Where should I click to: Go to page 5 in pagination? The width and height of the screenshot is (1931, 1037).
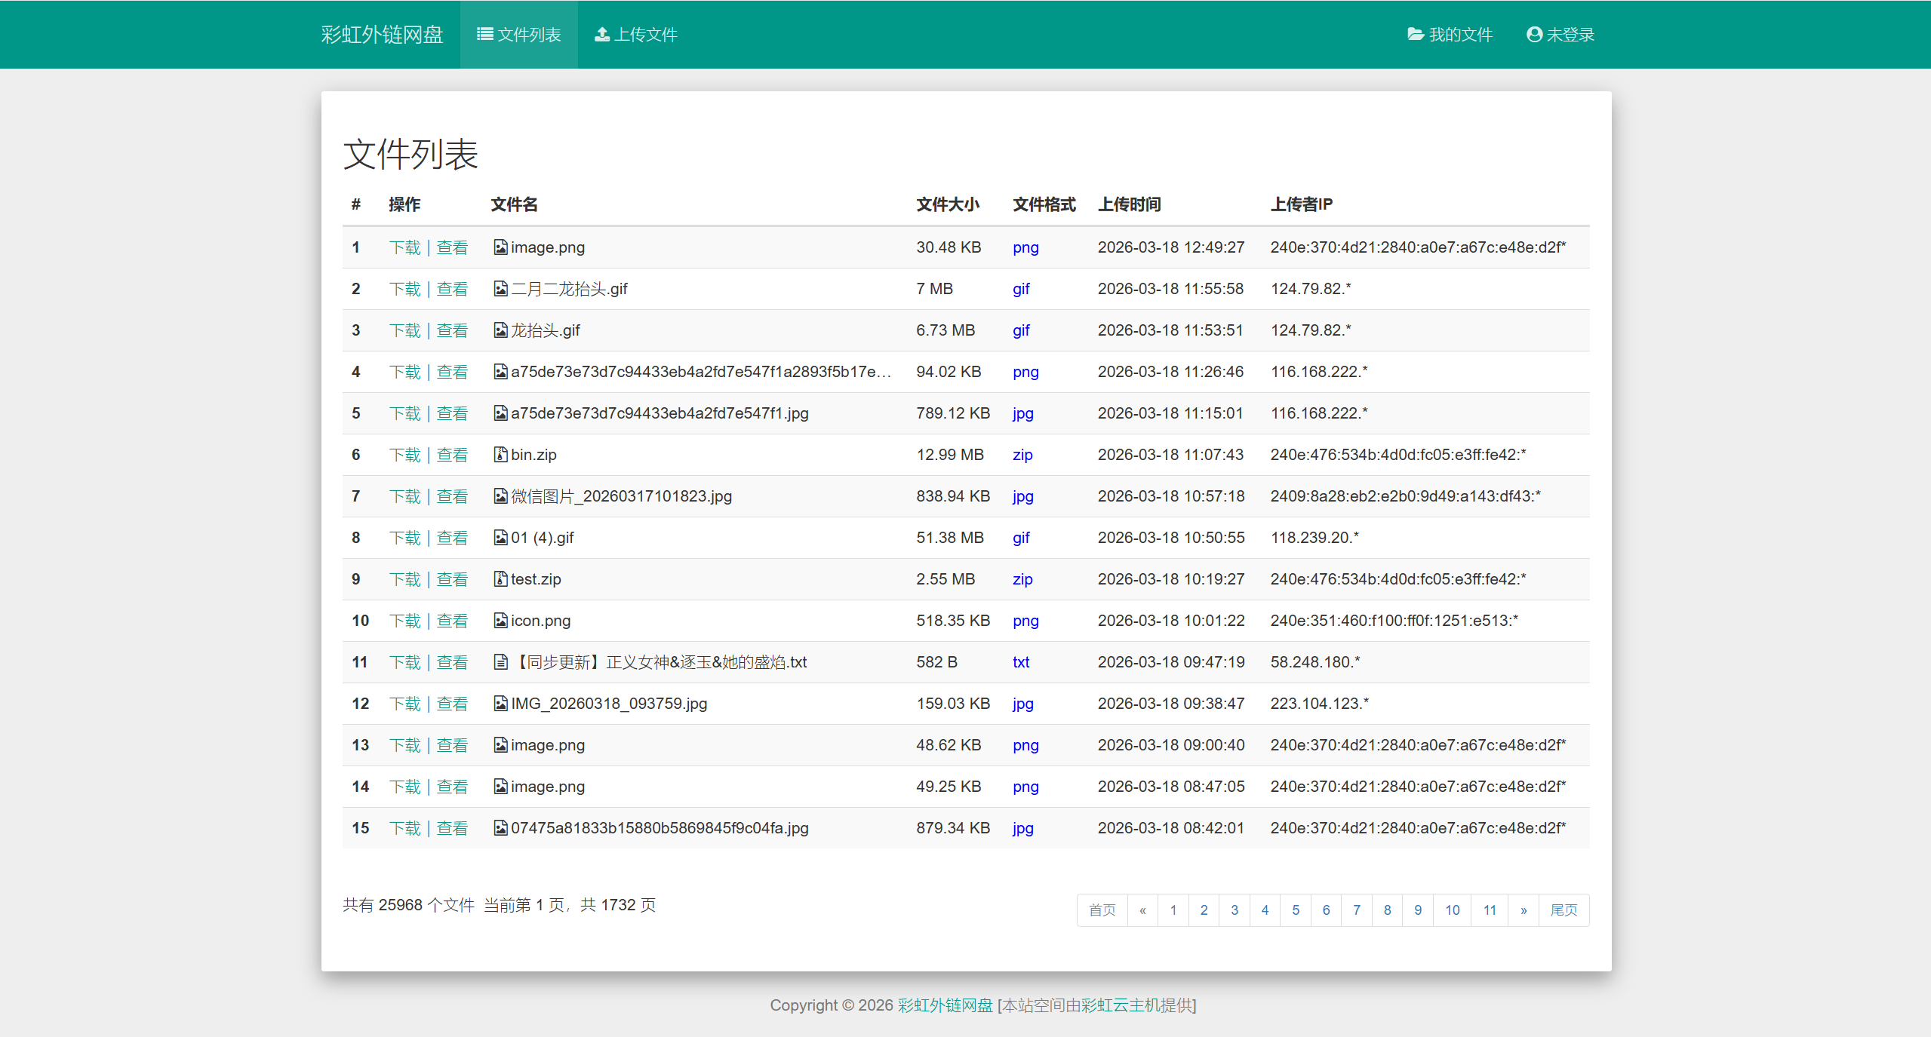(x=1296, y=910)
